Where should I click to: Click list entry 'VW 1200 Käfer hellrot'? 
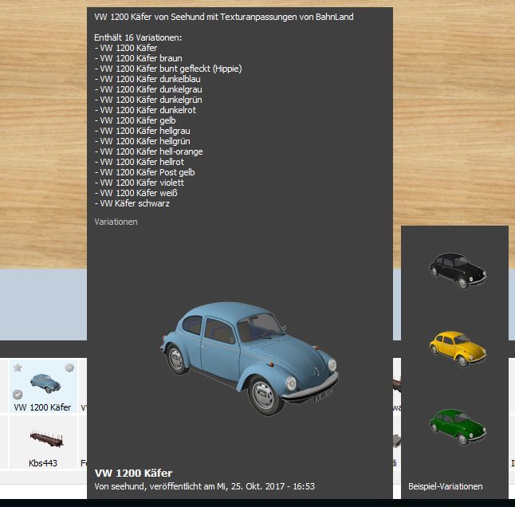coord(140,162)
